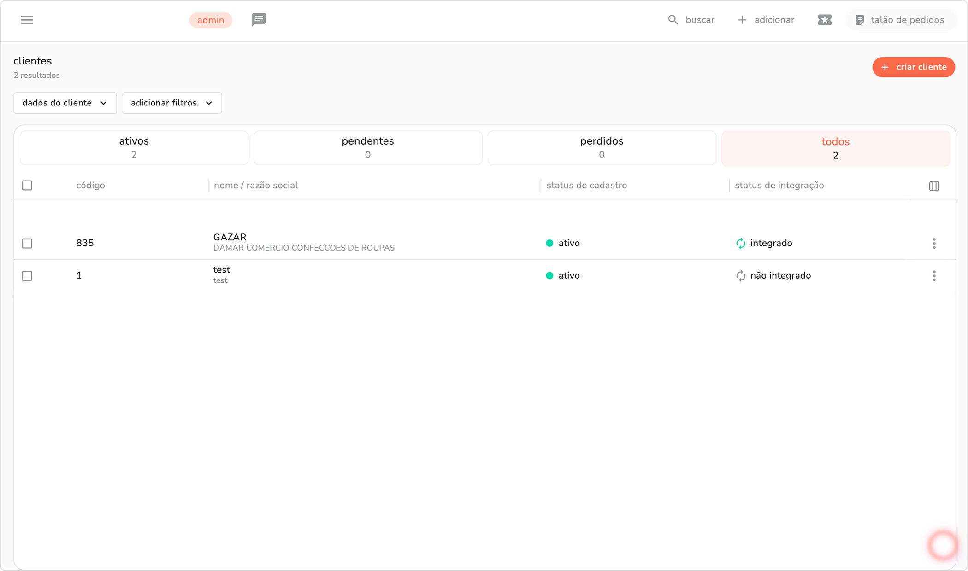Open the chat messages icon
The height and width of the screenshot is (571, 968).
coord(259,19)
